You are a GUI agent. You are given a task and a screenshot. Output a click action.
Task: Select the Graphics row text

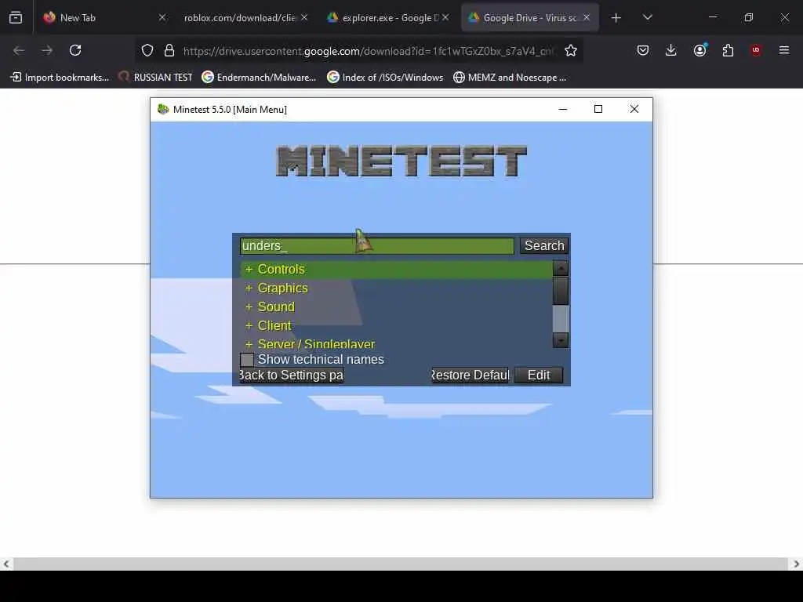click(282, 288)
